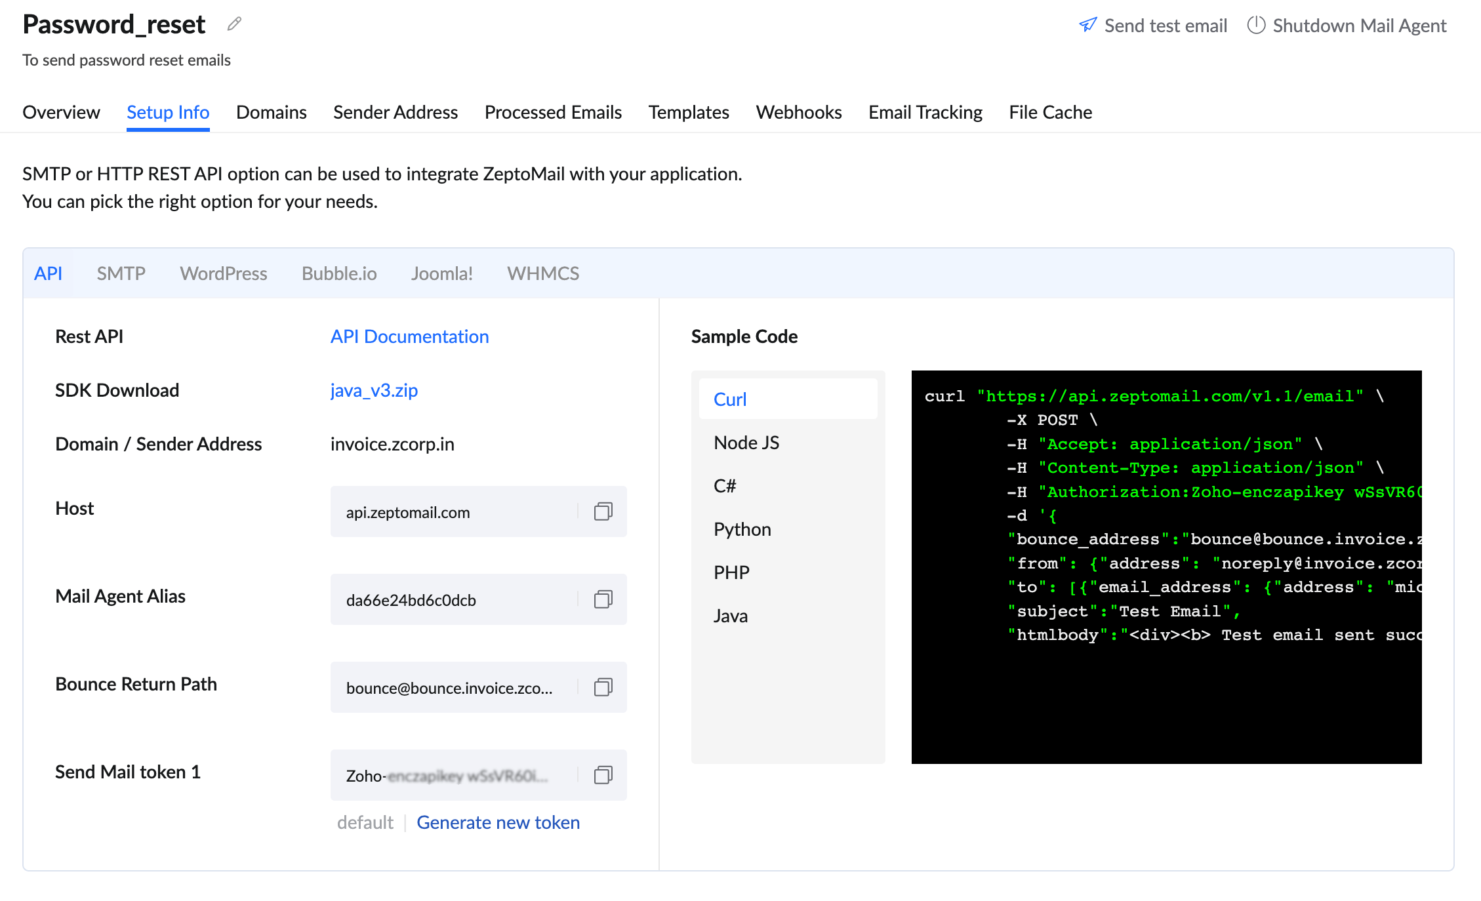Image resolution: width=1481 pixels, height=901 pixels.
Task: Open the Webhooks tab
Action: click(798, 112)
